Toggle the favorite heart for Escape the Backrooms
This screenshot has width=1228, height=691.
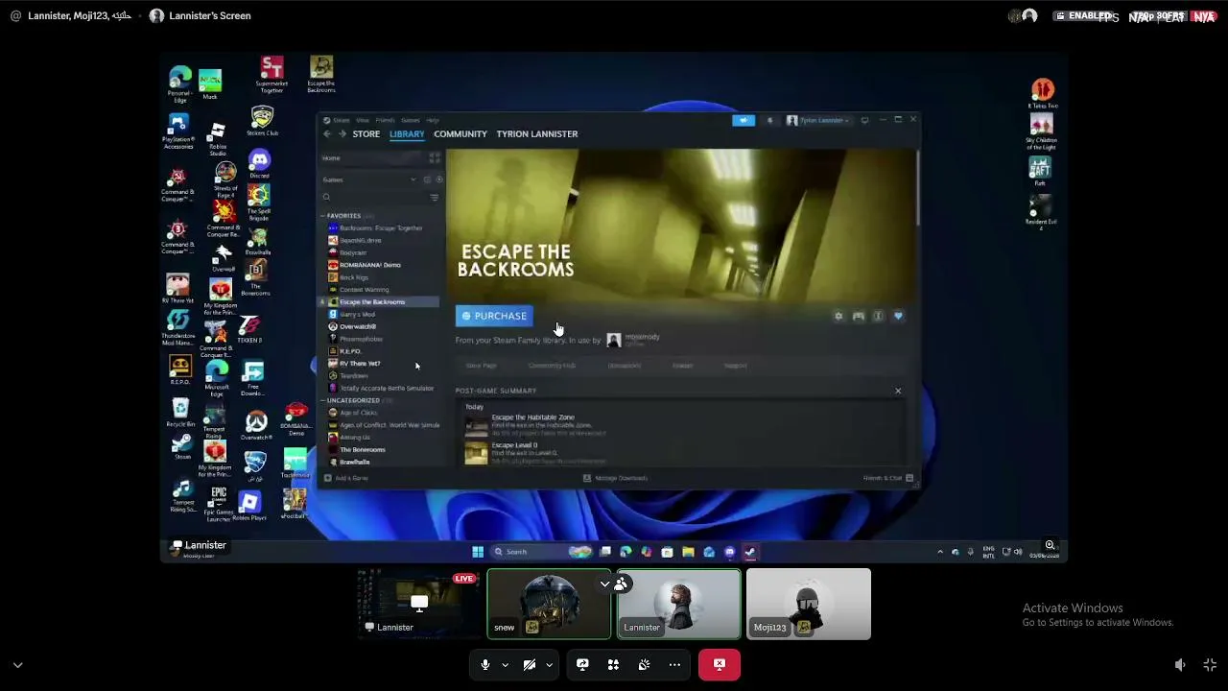[898, 316]
